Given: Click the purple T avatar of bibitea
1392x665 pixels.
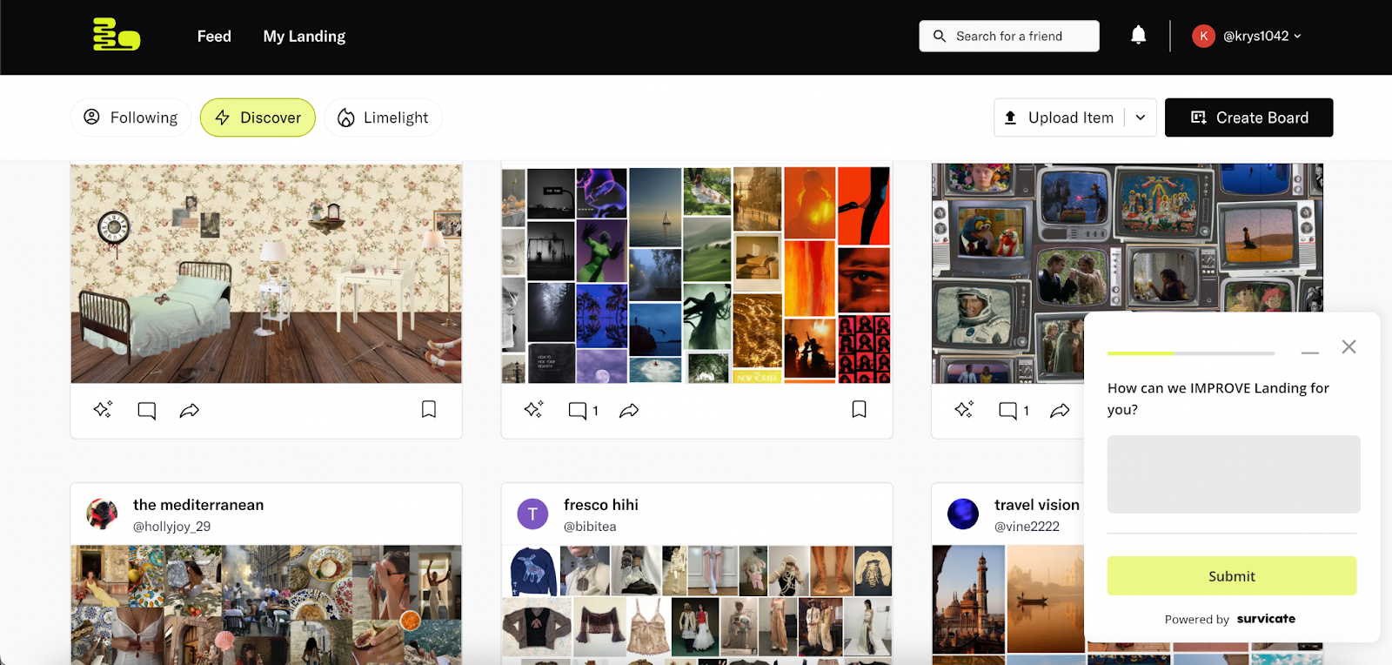Looking at the screenshot, I should [532, 514].
